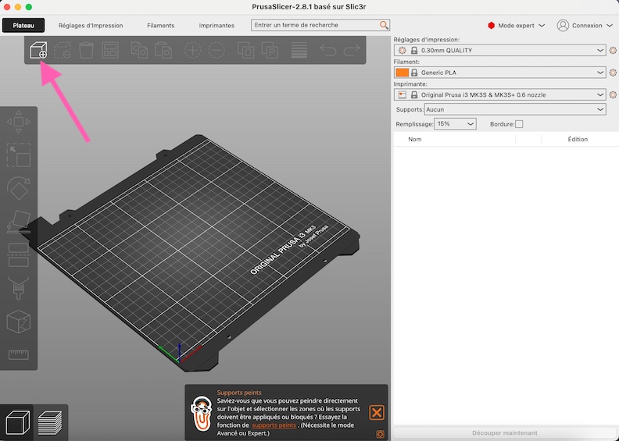
Task: Open notification settings gear in hint box
Action: (380, 434)
